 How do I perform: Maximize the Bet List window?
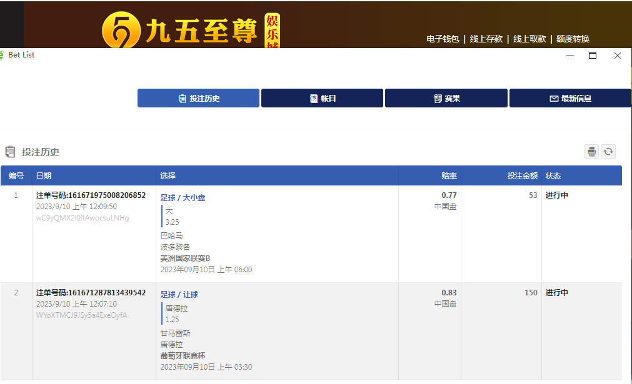click(593, 56)
